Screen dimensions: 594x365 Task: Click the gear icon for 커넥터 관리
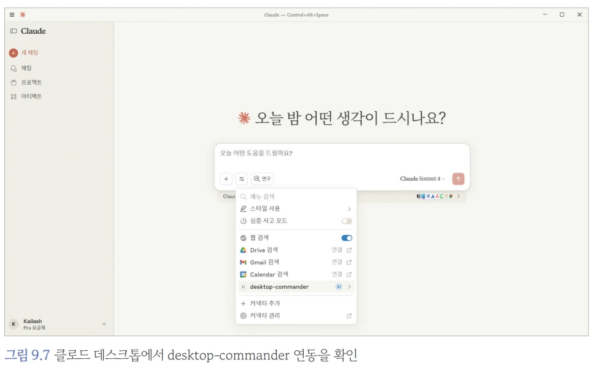[x=244, y=315]
